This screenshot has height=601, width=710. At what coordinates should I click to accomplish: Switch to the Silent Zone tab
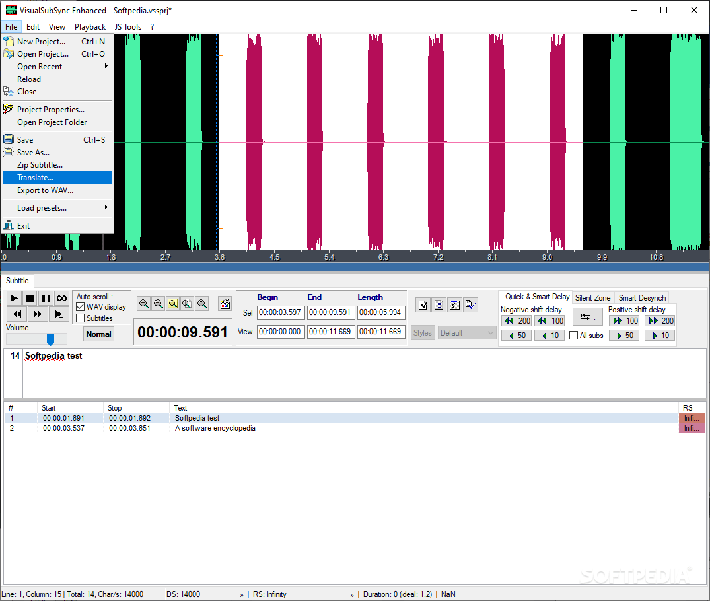click(x=593, y=297)
